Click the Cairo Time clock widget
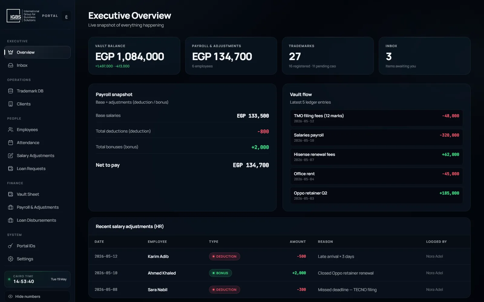 pos(37,279)
